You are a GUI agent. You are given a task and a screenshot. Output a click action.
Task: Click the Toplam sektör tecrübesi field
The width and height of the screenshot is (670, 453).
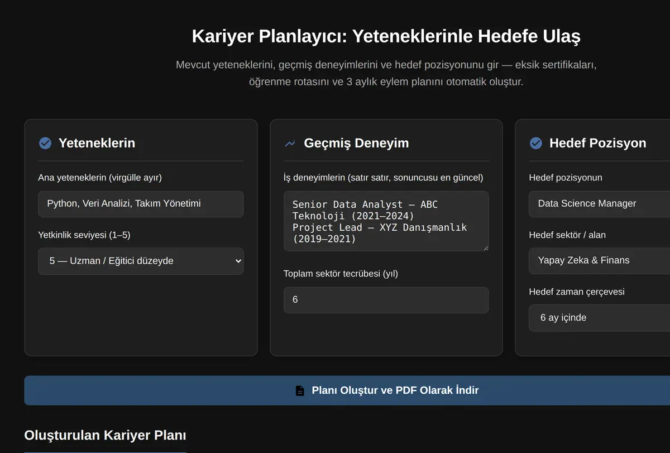tap(386, 300)
